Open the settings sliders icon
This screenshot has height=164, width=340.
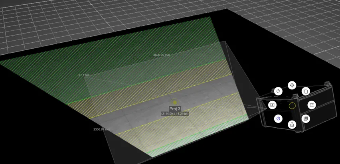click(312, 105)
